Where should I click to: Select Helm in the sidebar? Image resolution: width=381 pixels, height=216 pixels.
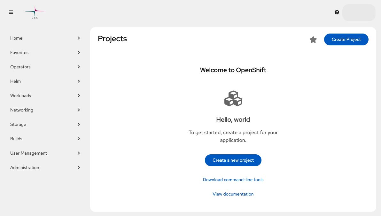coord(15,81)
